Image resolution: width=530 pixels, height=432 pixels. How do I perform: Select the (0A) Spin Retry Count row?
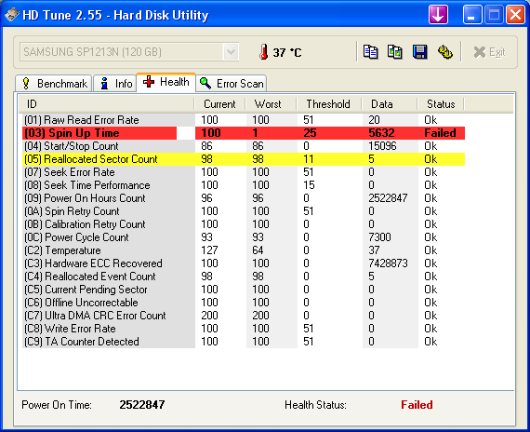244,211
